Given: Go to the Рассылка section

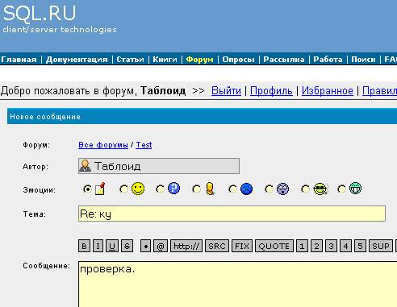Looking at the screenshot, I should 284,60.
